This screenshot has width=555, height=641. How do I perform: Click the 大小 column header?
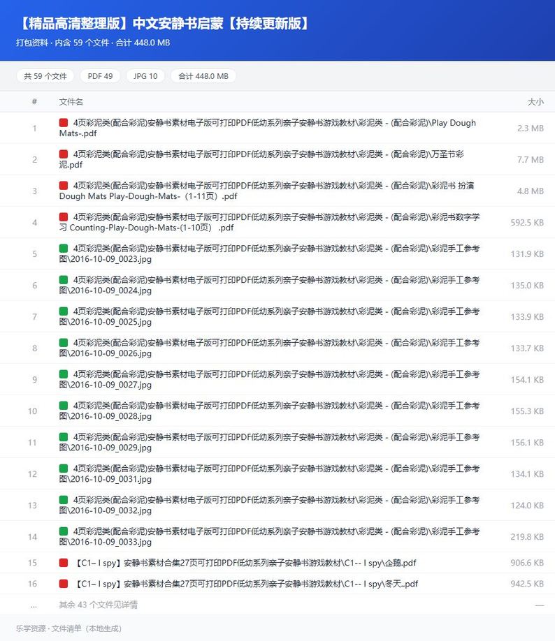click(x=535, y=102)
